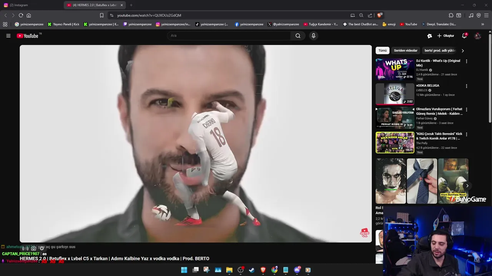Click the address bar URL youtube.com/watch
This screenshot has width=492, height=276.
click(x=149, y=15)
